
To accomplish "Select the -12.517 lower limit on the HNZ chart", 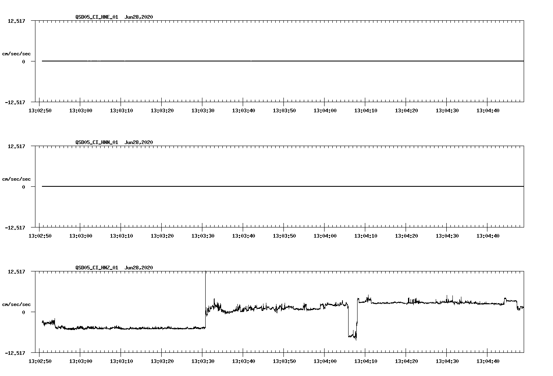I will click(15, 353).
